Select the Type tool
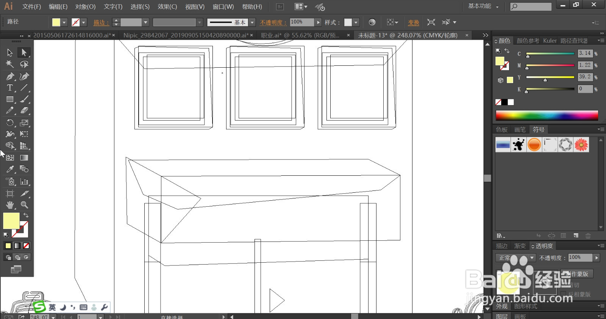 (x=10, y=88)
